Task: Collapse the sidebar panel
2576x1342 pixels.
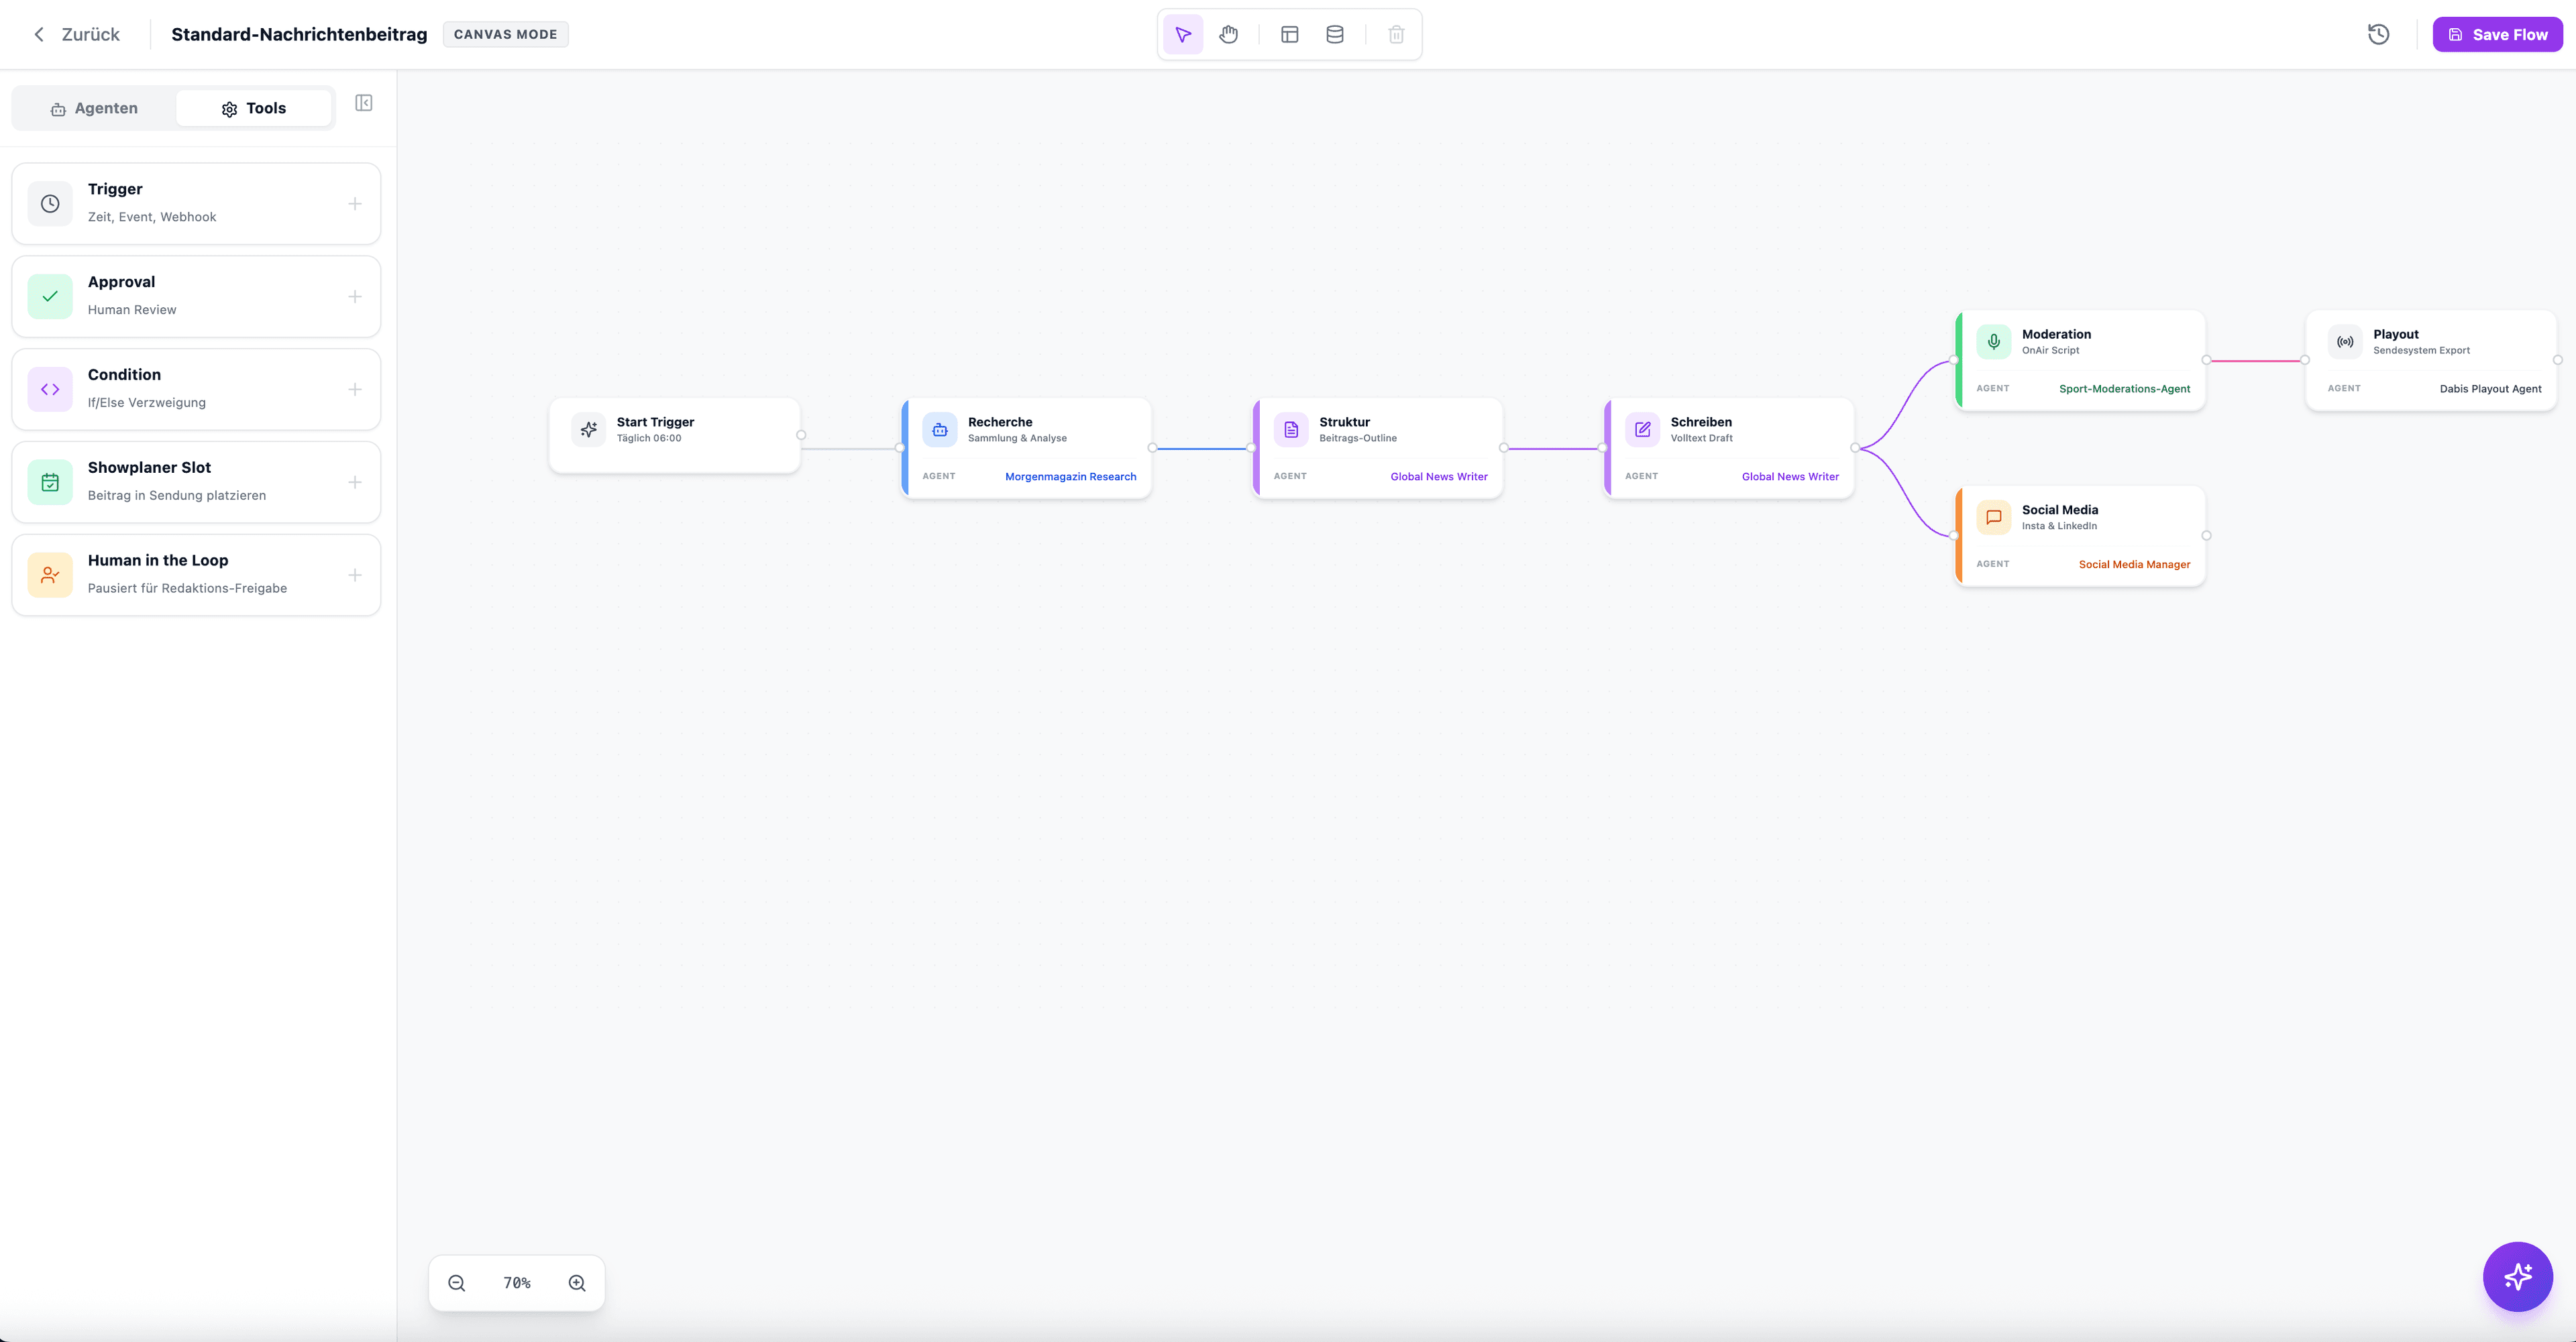Action: coord(364,103)
